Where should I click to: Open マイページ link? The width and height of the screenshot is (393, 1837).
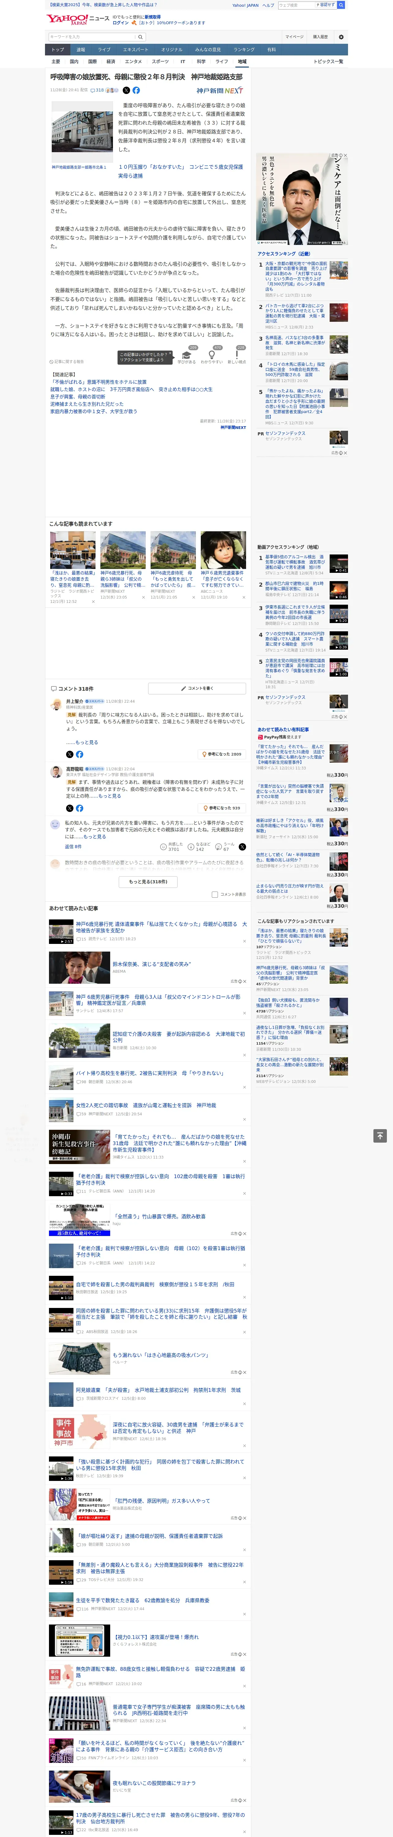tap(294, 36)
